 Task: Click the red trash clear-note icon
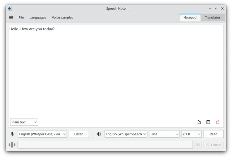point(218,122)
